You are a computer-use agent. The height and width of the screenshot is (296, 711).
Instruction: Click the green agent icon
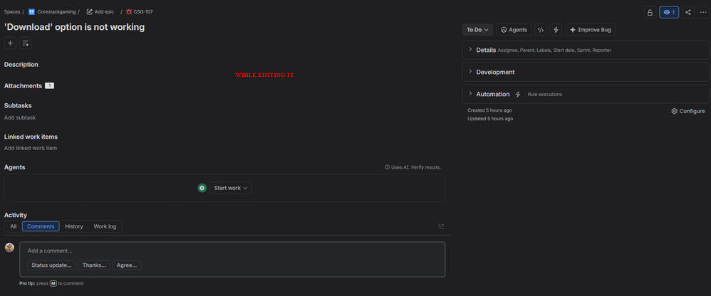202,188
